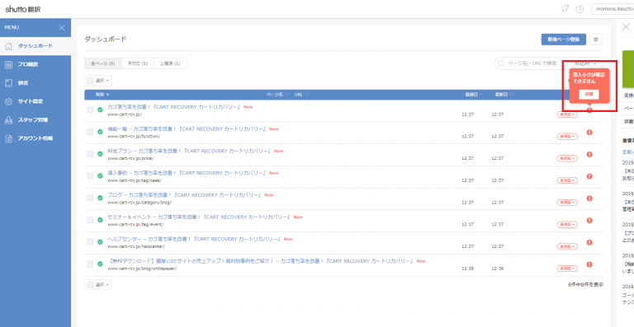Click the book icon beside 辞書

[9, 83]
